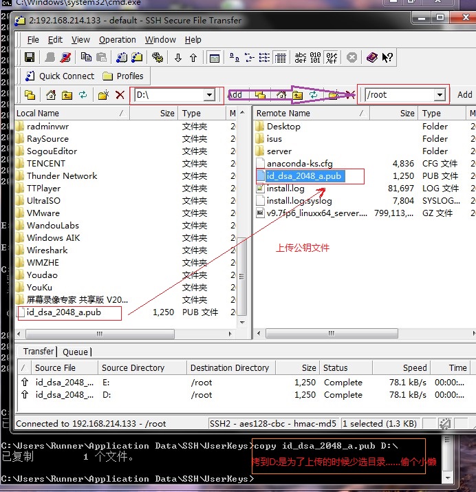Go to local home folder icon
The height and width of the screenshot is (492, 476).
[x=51, y=95]
